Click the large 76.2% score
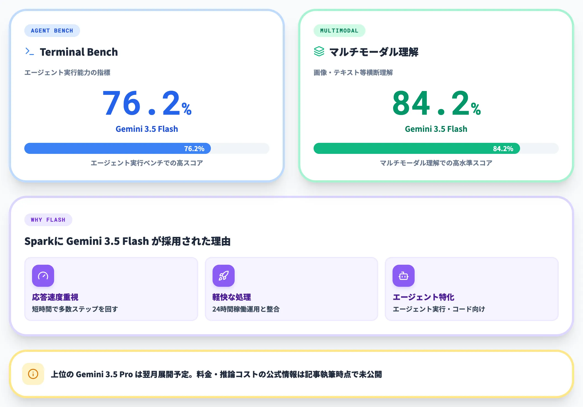 point(147,103)
